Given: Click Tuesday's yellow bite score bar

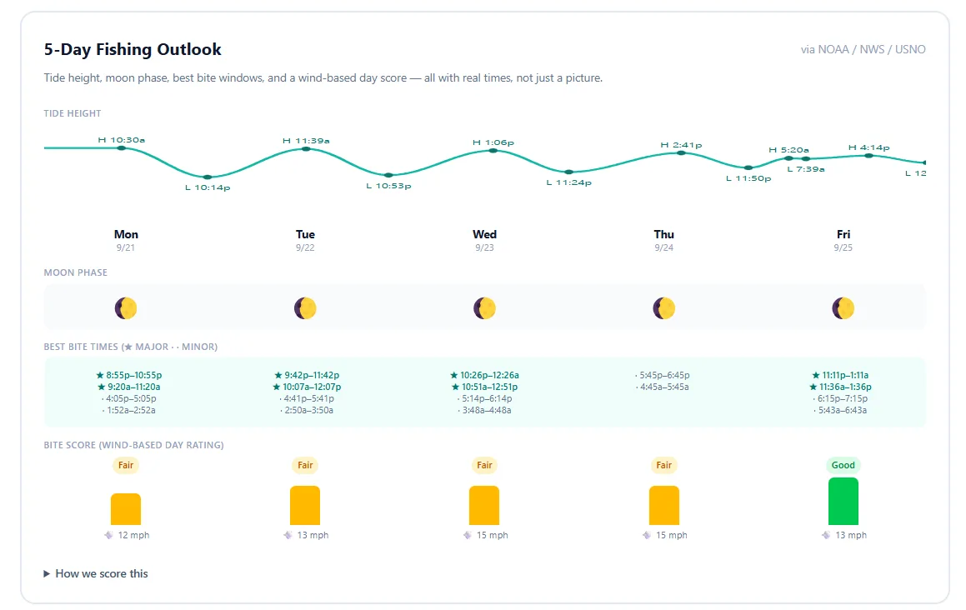Looking at the screenshot, I should tap(305, 505).
